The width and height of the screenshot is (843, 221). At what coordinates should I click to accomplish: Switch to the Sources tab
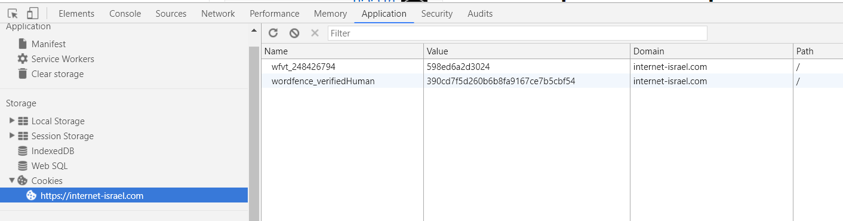click(x=171, y=13)
